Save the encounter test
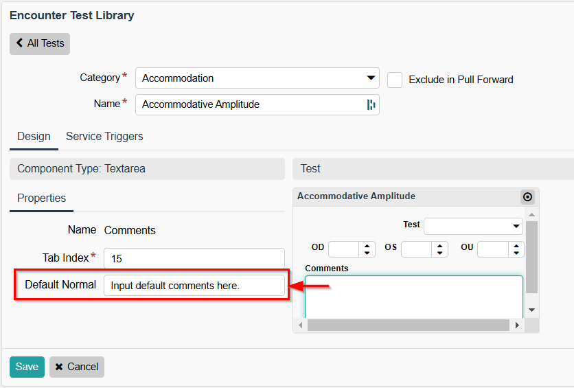574x388 pixels. (x=27, y=367)
